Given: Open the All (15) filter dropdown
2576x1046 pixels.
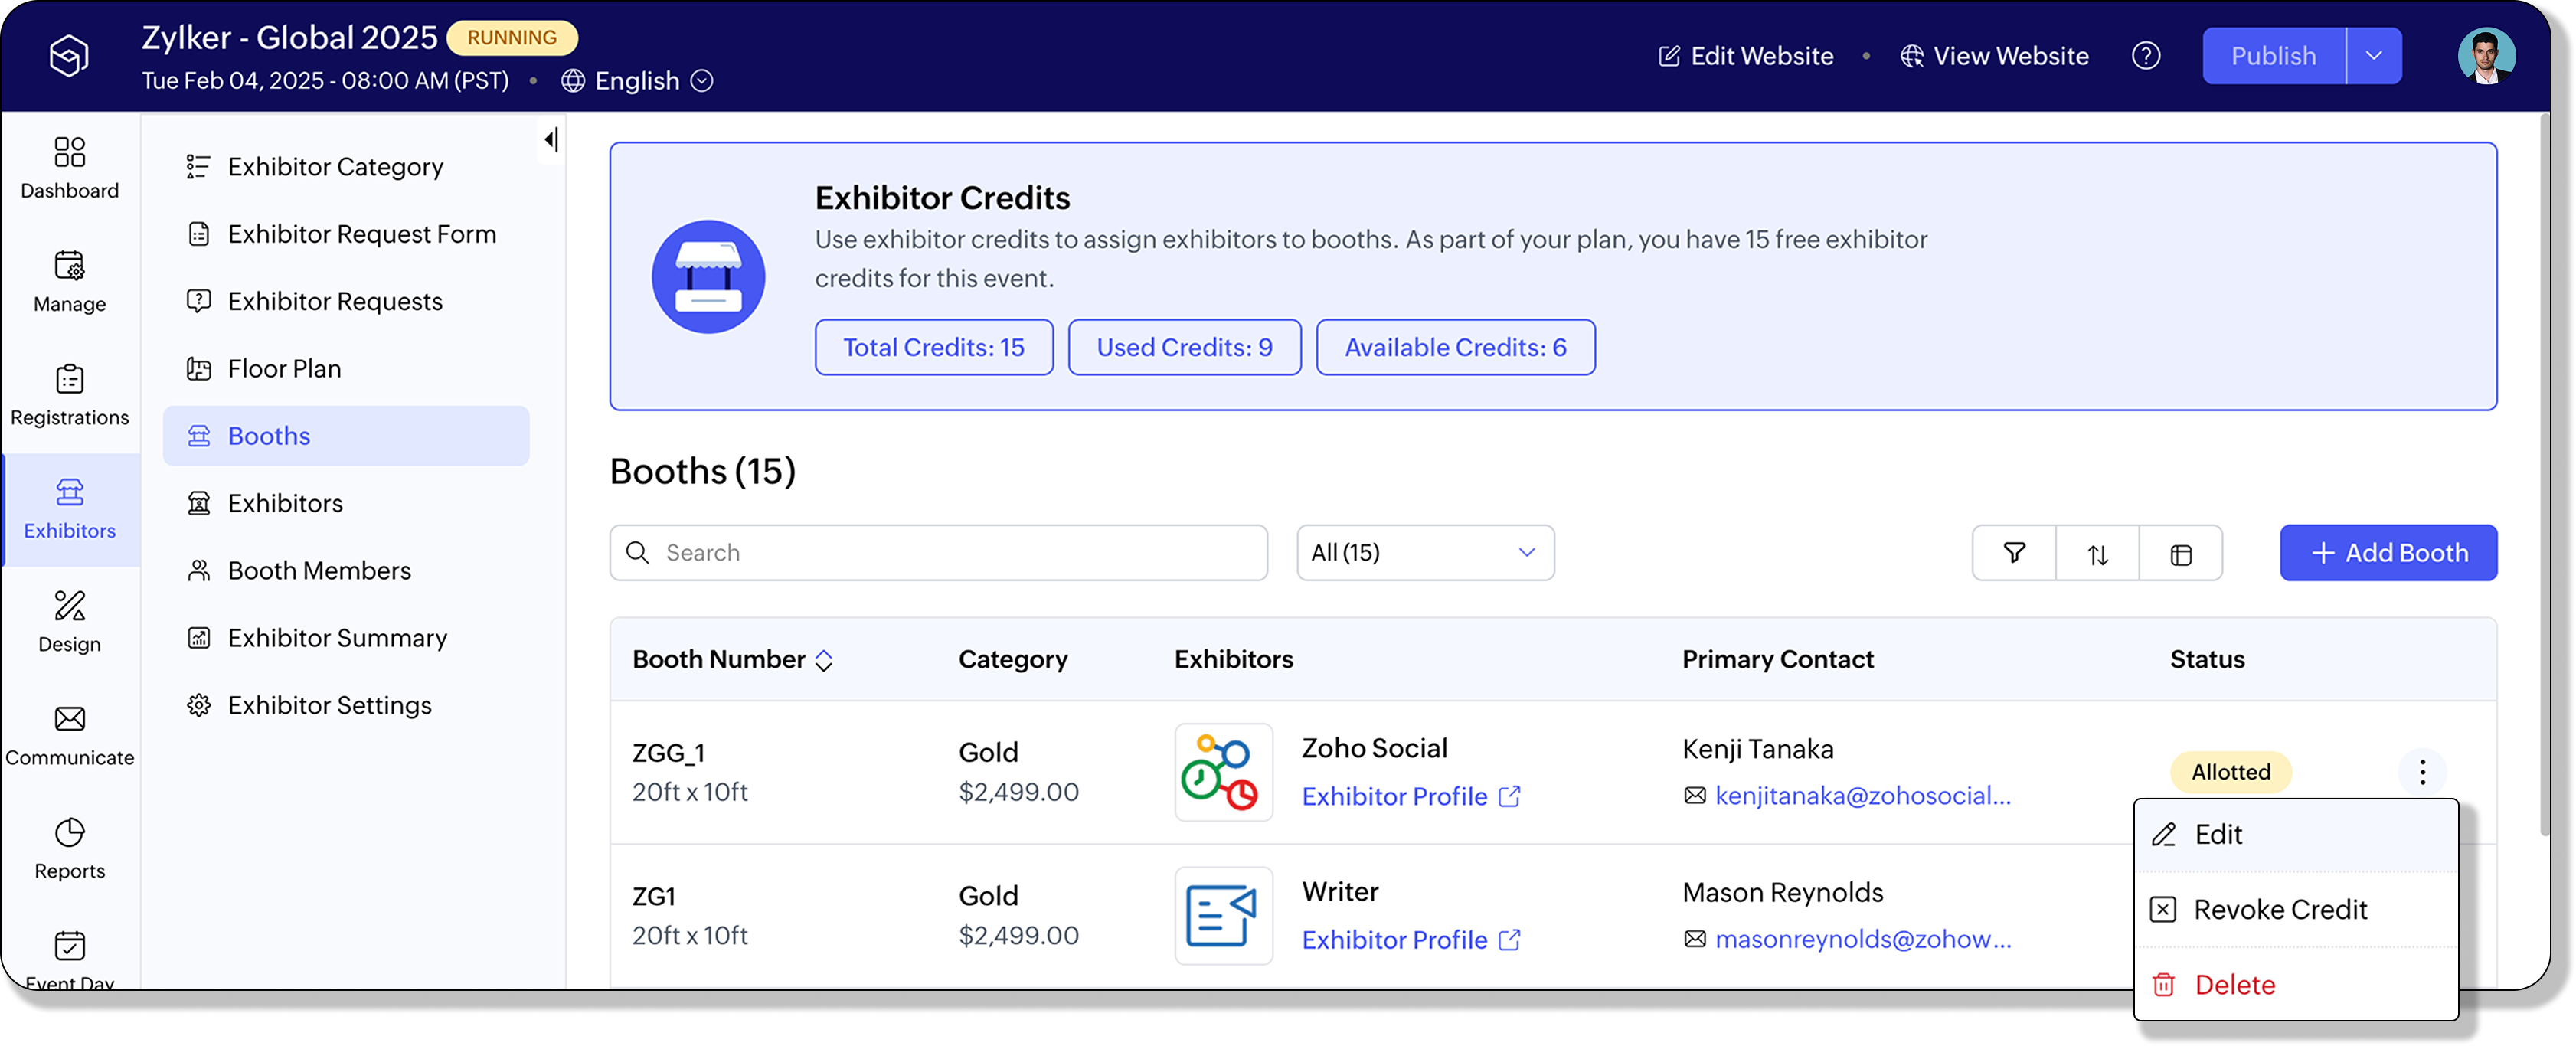Looking at the screenshot, I should [x=1424, y=553].
